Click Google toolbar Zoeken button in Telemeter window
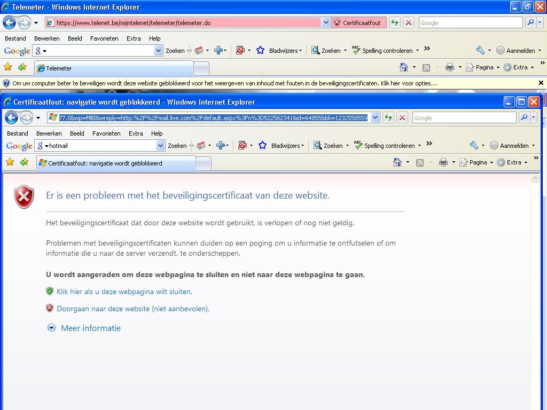 tap(175, 51)
